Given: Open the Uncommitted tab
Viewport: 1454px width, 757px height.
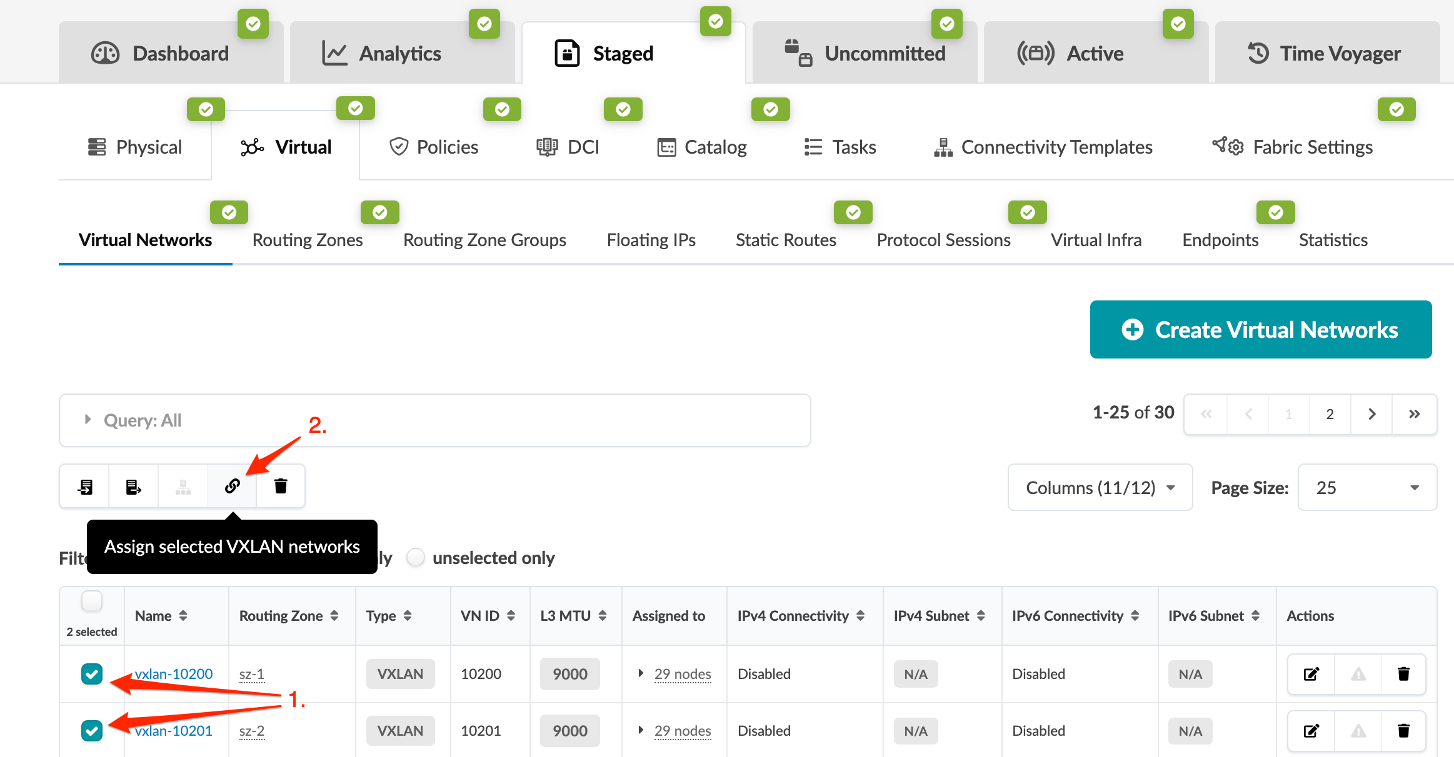Looking at the screenshot, I should point(865,54).
